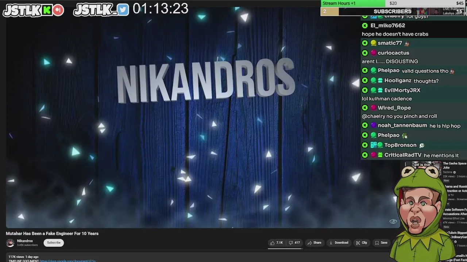Image resolution: width=467 pixels, height=262 pixels.
Task: Click the Subscribe button for Nikandros
Action: coord(54,243)
